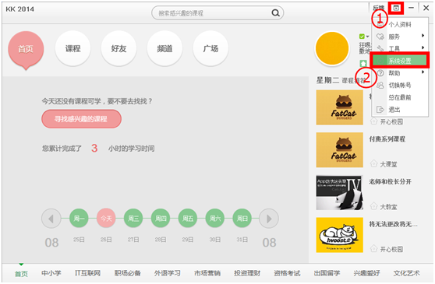Click 付费系列课程 course title

coord(387,139)
